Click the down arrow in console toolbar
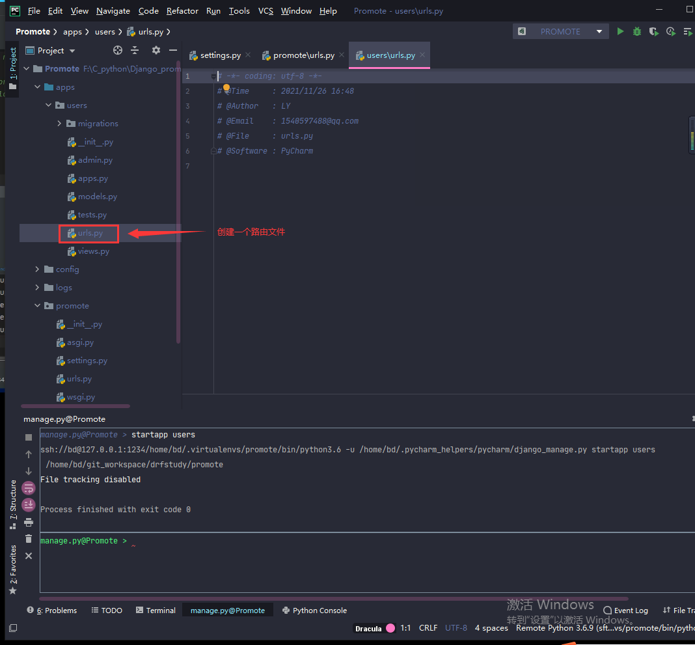 tap(29, 471)
